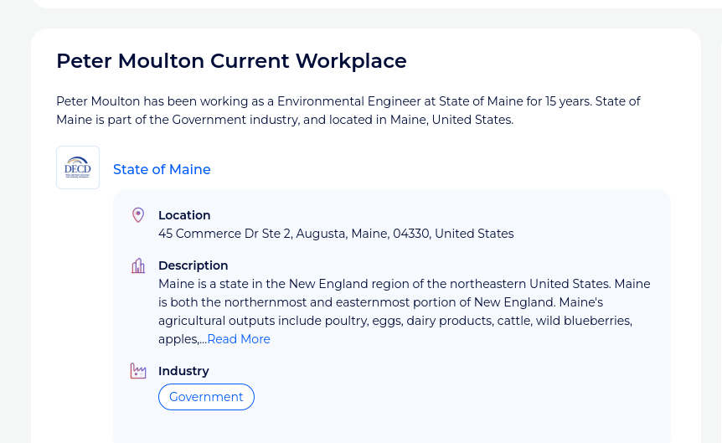Click the Industry factory icon
722x443 pixels.
tap(138, 371)
